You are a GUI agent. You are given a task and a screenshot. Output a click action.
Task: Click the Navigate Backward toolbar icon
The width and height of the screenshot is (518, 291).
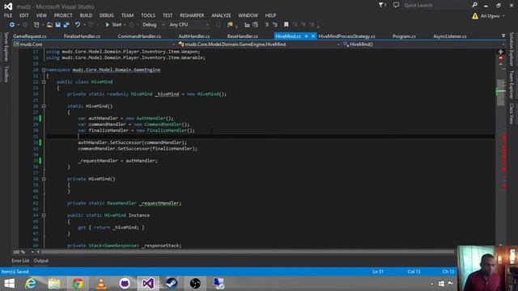click(x=12, y=25)
